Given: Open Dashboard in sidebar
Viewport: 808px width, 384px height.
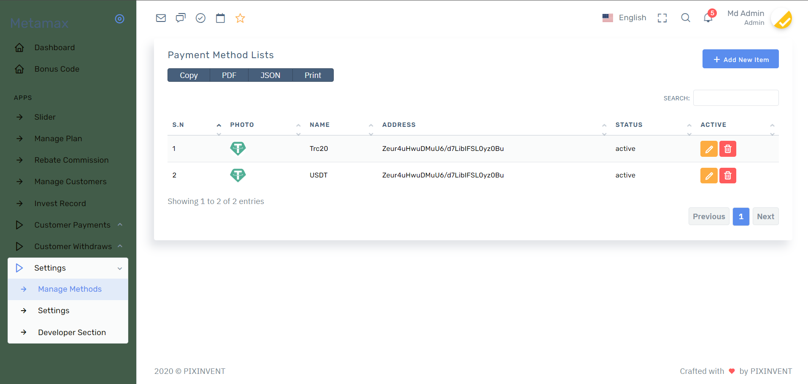Looking at the screenshot, I should (x=54, y=48).
